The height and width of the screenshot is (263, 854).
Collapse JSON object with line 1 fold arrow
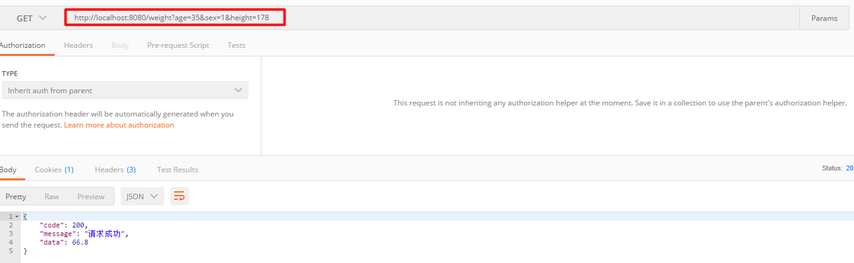click(17, 217)
